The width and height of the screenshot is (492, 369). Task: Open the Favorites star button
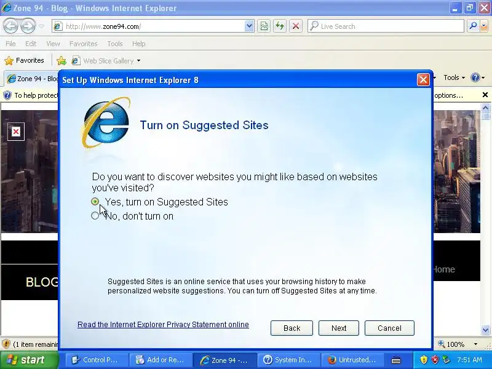pyautogui.click(x=24, y=60)
